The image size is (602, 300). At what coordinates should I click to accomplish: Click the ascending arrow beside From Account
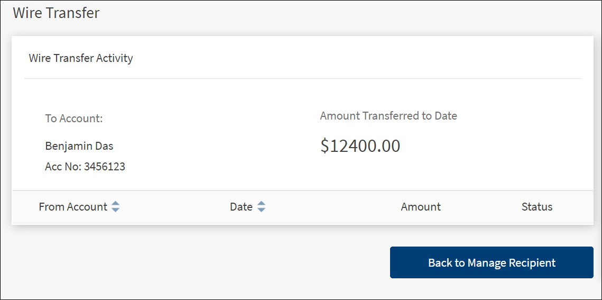tap(115, 204)
